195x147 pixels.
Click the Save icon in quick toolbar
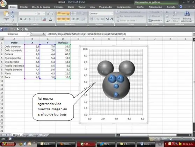(2, 29)
